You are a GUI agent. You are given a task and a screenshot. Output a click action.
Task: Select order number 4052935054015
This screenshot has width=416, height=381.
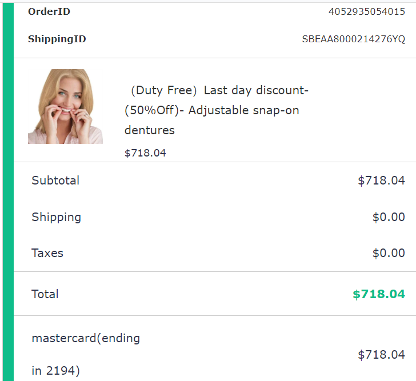[x=366, y=11]
